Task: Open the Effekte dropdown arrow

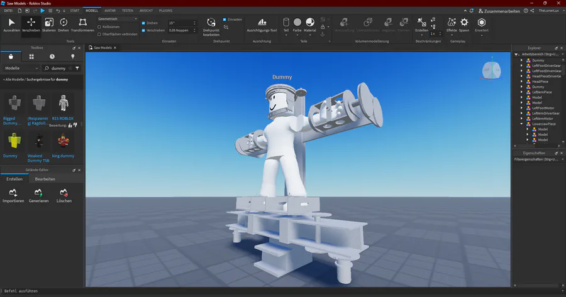Action: (452, 35)
